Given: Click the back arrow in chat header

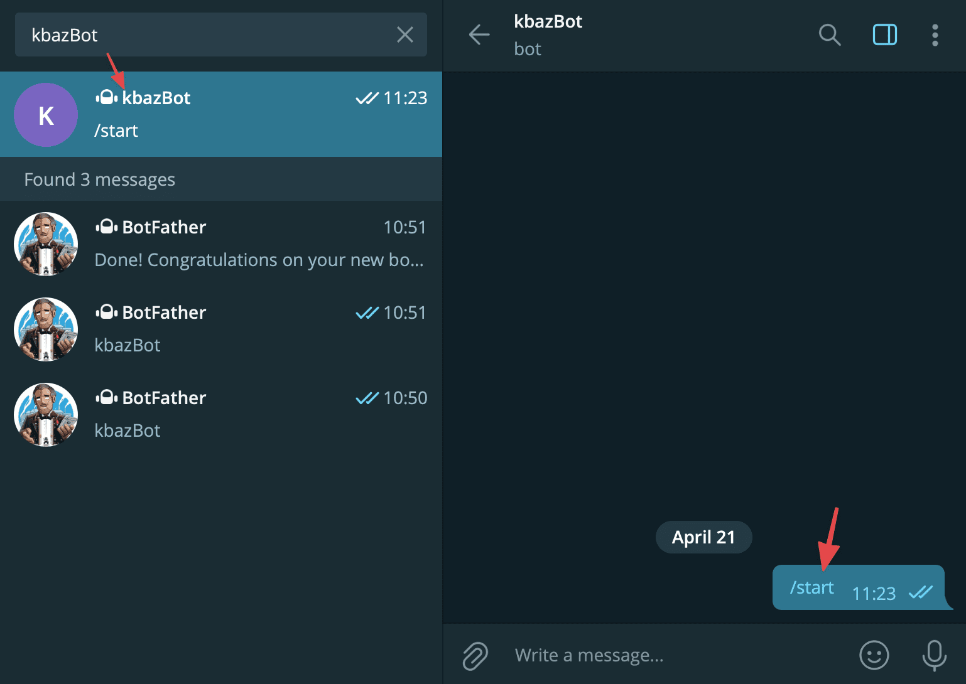Looking at the screenshot, I should tap(479, 35).
